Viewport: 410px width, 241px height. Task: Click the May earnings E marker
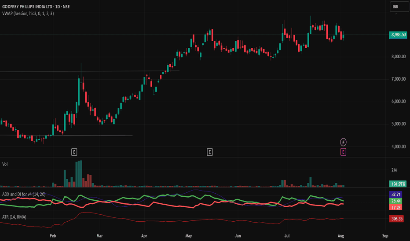(209, 152)
